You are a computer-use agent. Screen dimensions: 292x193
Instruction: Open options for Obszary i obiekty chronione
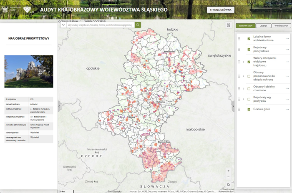coord(287,89)
